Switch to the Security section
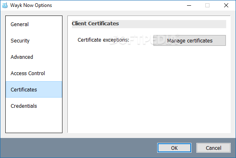Image resolution: width=236 pixels, height=158 pixels. pyautogui.click(x=34, y=41)
